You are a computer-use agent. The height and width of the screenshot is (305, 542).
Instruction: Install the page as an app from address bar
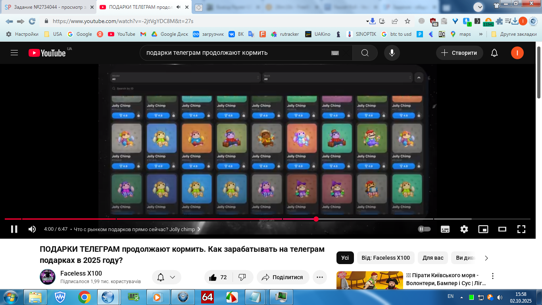coord(382,21)
